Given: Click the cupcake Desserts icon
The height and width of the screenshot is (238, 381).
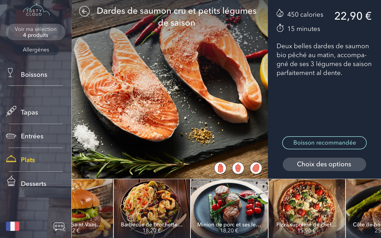Looking at the screenshot, I should point(11,181).
